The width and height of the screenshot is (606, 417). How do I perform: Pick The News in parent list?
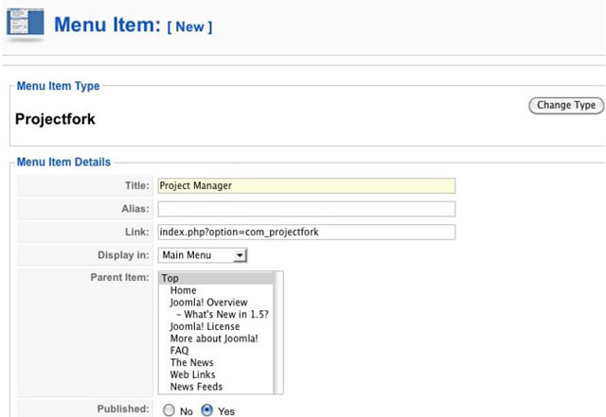pos(192,363)
